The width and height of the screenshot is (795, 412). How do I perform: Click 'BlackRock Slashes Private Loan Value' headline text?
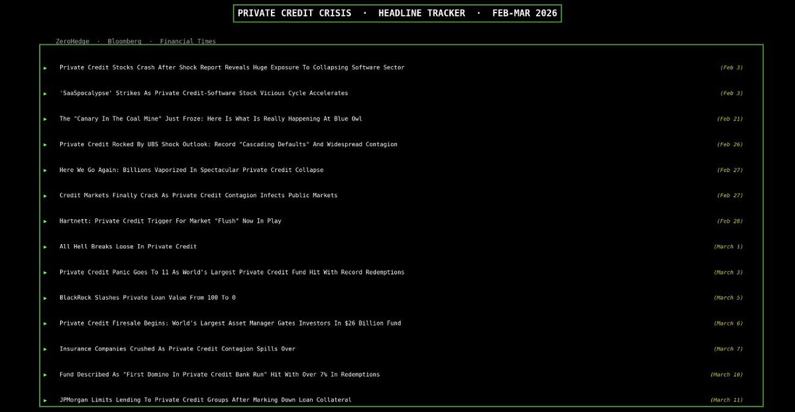click(x=147, y=298)
